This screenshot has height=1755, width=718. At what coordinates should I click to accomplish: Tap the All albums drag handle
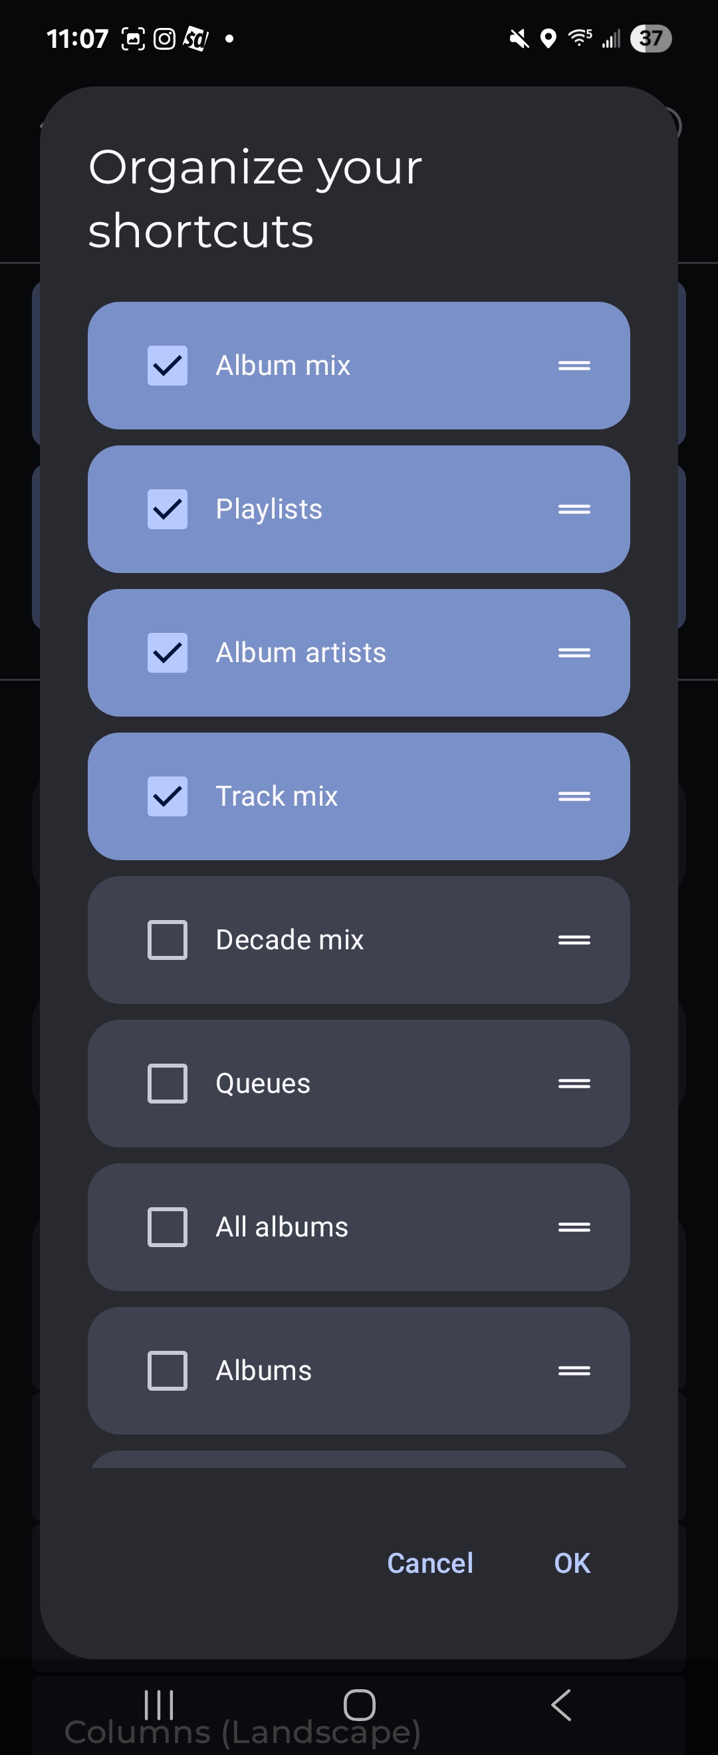click(x=574, y=1227)
